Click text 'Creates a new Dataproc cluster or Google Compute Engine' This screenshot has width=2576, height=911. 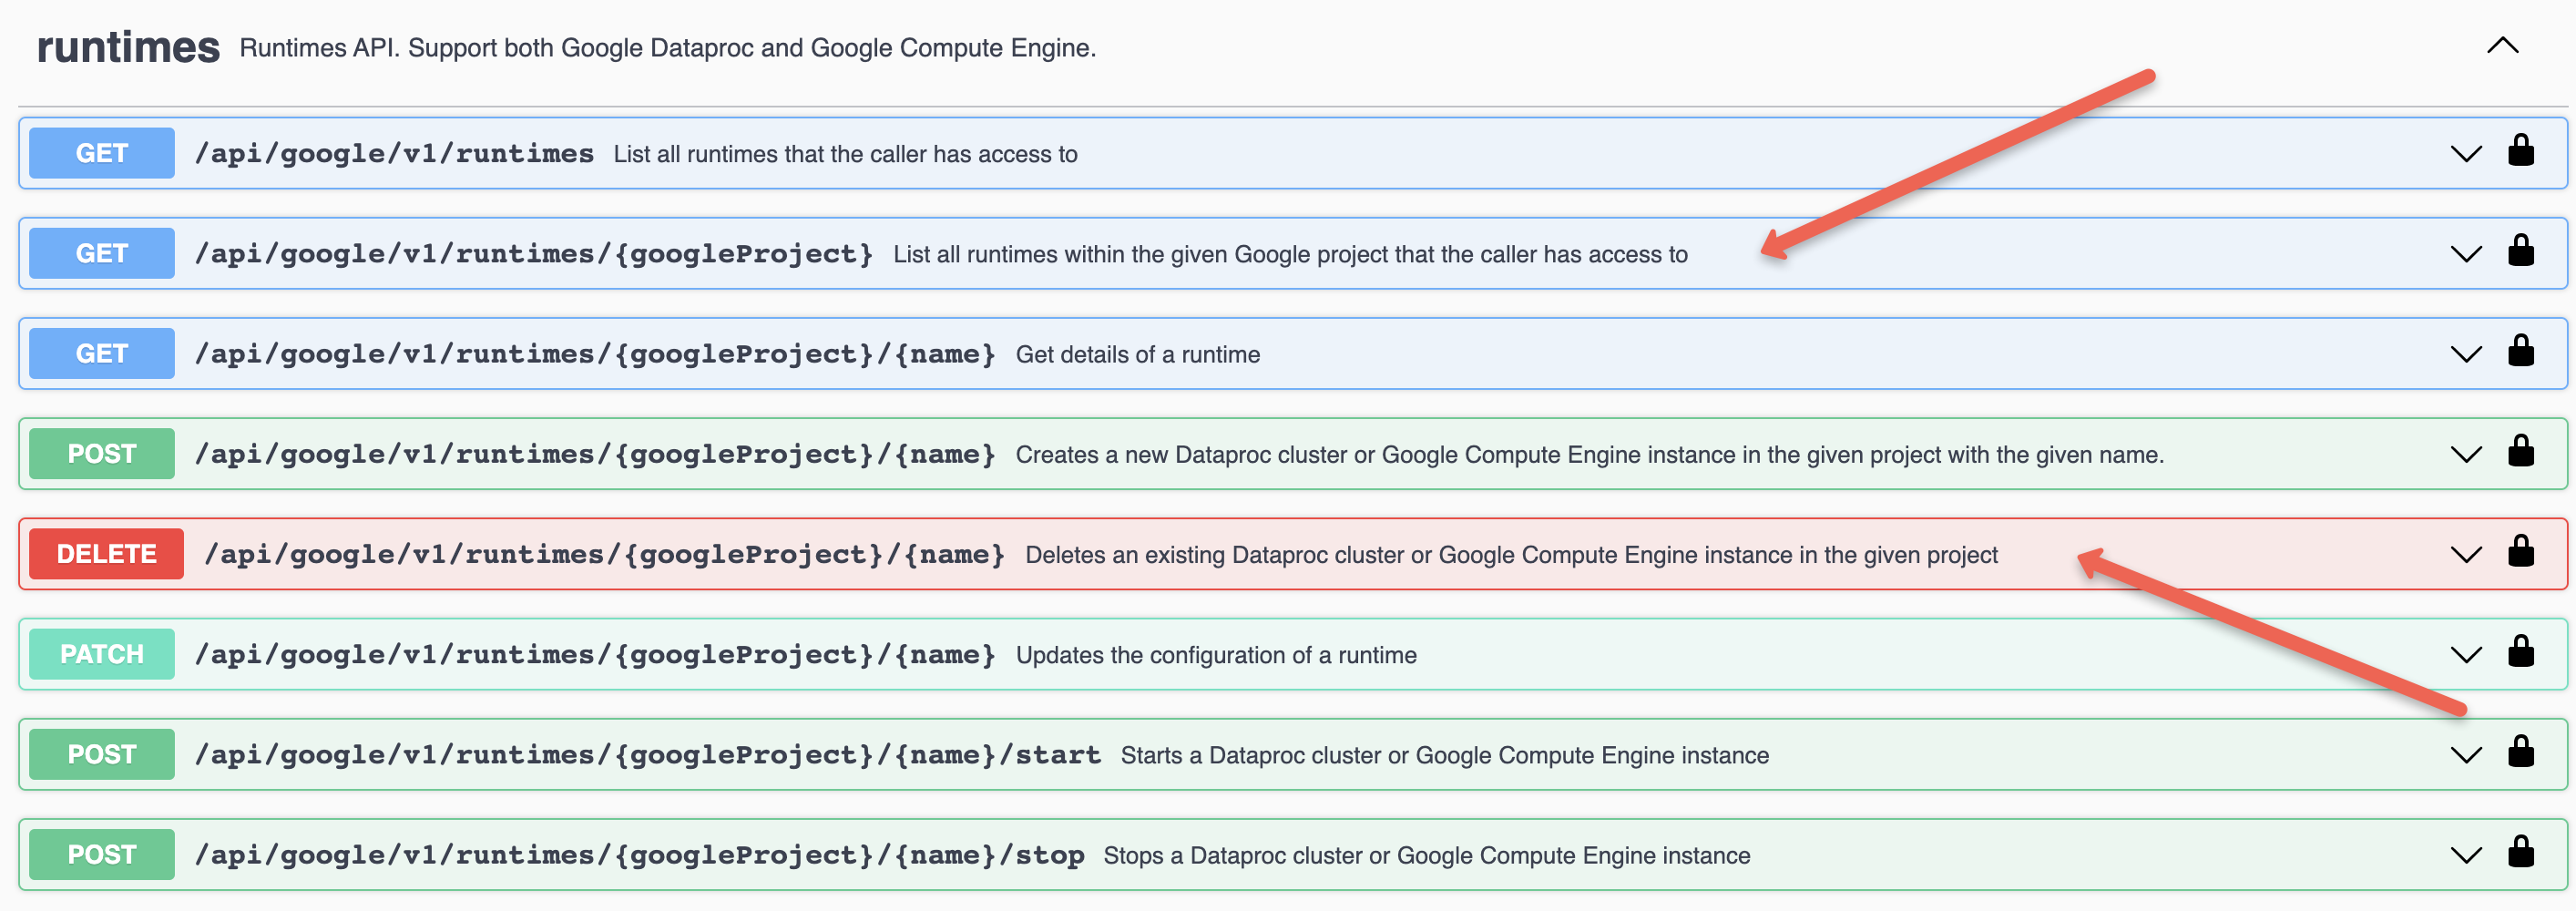1590,454
